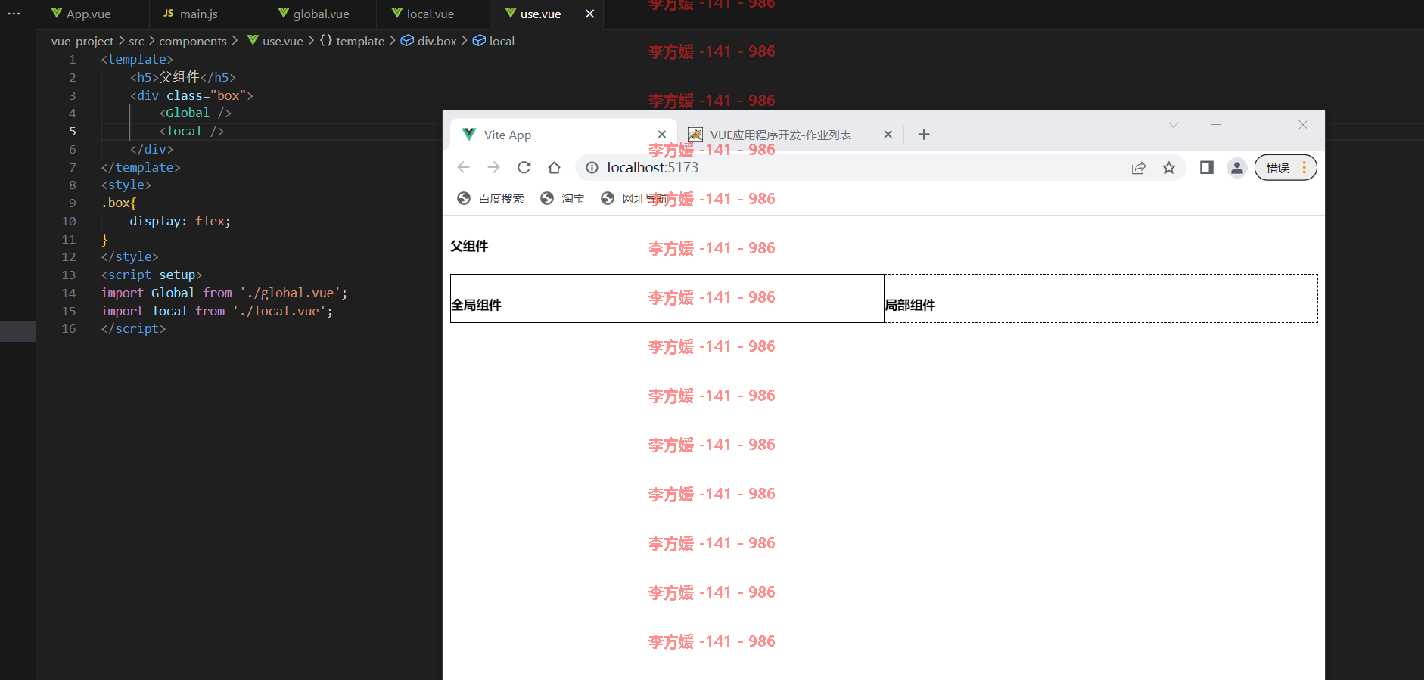The height and width of the screenshot is (680, 1424).
Task: Open the browser home page
Action: tap(554, 167)
